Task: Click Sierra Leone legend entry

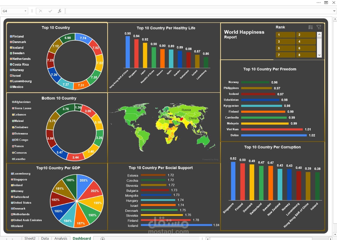Action: pos(22,108)
